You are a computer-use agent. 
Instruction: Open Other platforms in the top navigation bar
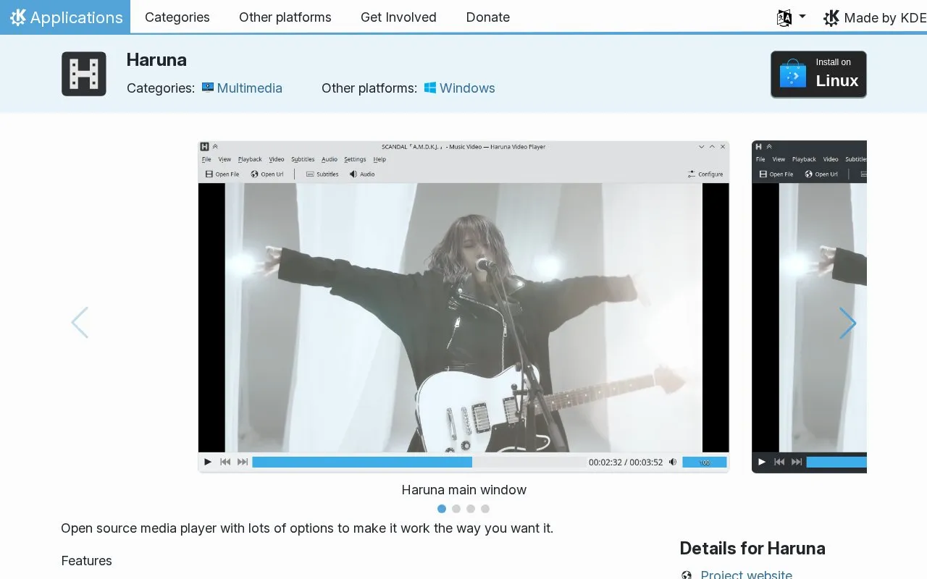[x=285, y=17]
